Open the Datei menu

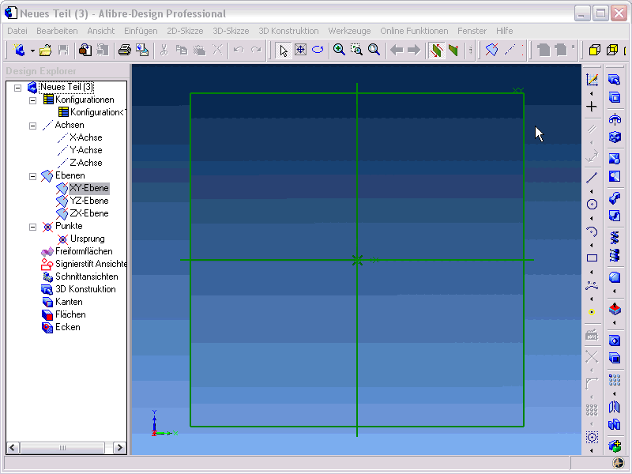point(17,31)
